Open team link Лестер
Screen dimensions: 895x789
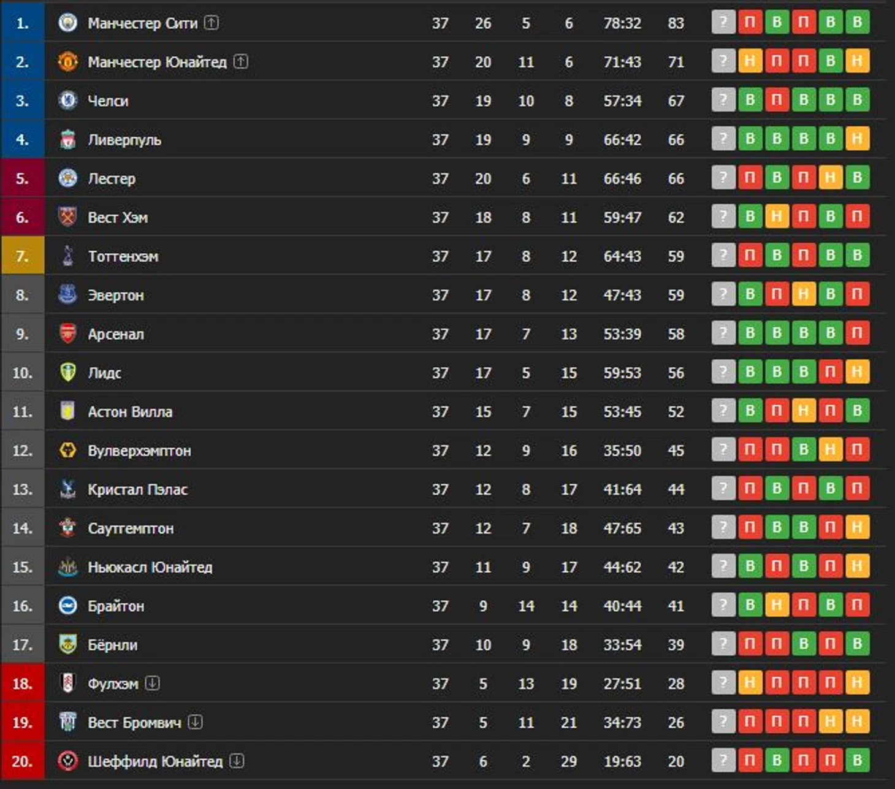[x=112, y=178]
